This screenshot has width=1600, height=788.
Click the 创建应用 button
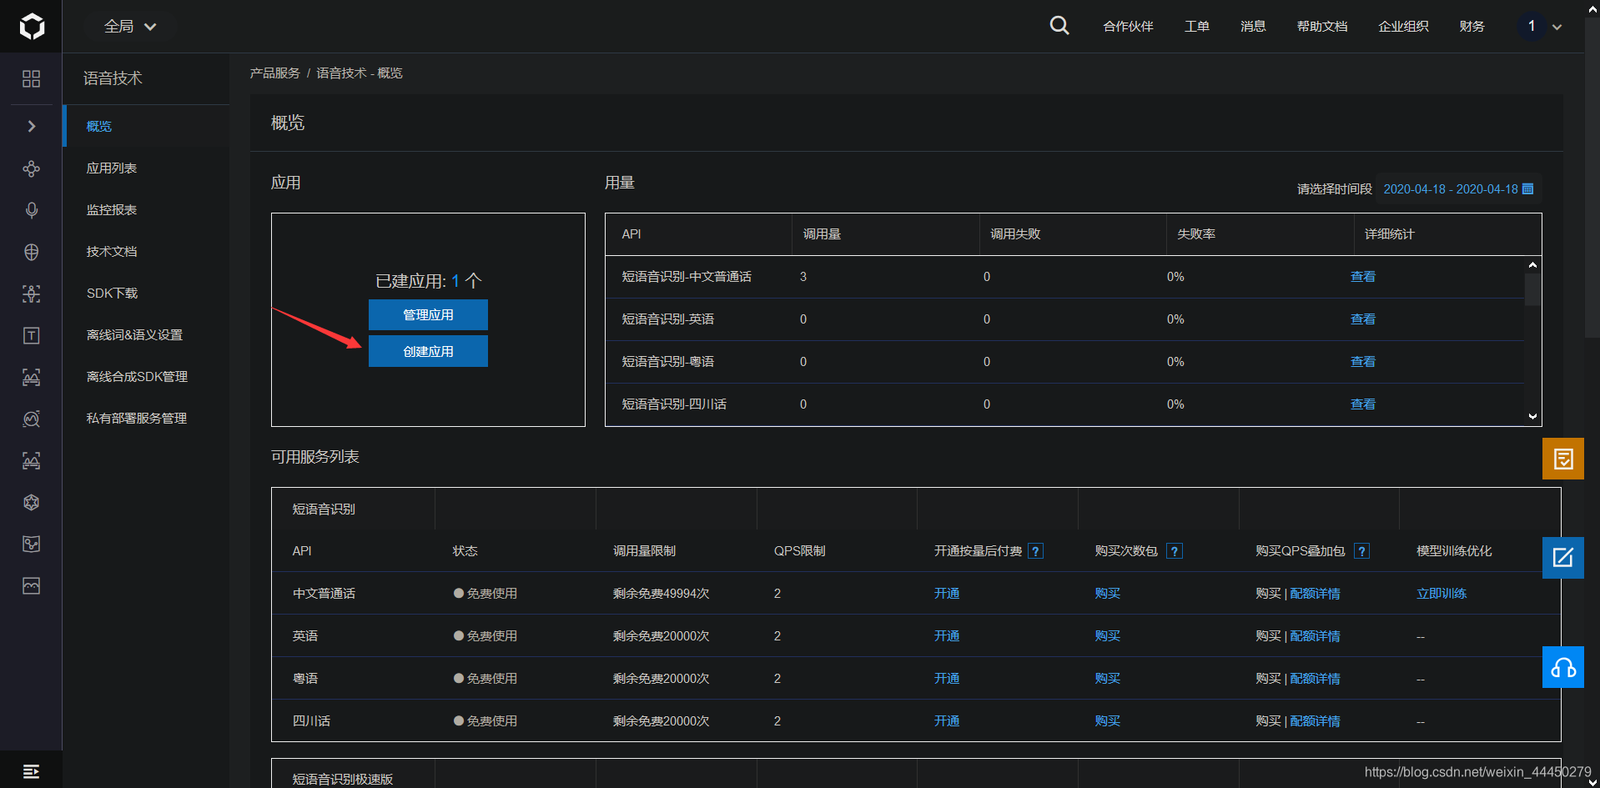point(428,351)
